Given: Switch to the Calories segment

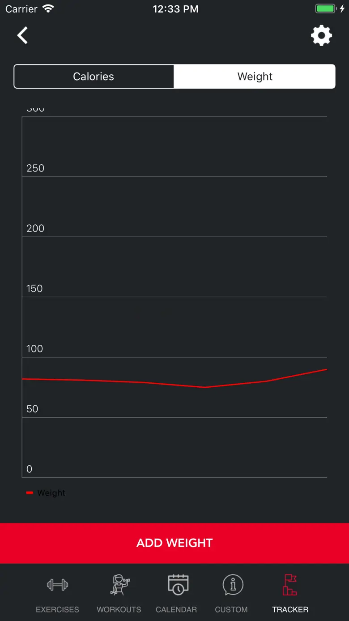Looking at the screenshot, I should point(94,77).
